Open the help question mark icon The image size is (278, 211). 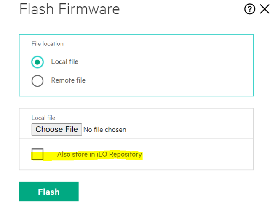(250, 9)
